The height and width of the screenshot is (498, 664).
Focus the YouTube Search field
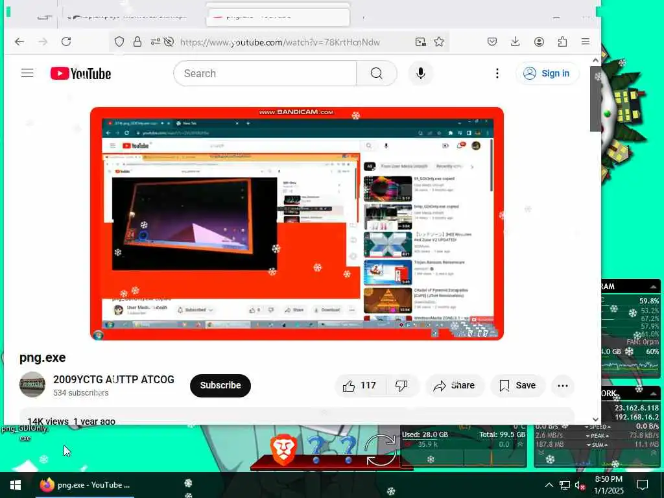click(x=265, y=73)
